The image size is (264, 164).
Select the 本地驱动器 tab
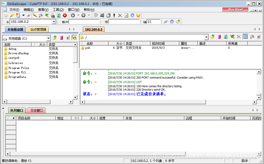click(x=15, y=29)
